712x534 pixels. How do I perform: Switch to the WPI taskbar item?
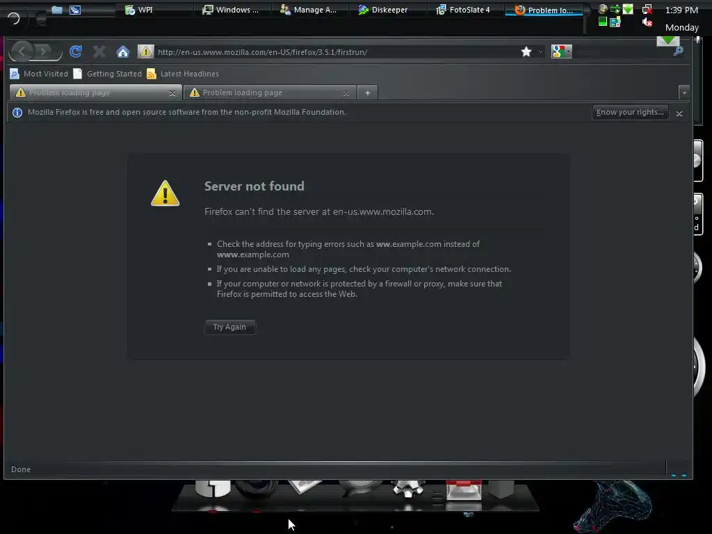click(154, 10)
